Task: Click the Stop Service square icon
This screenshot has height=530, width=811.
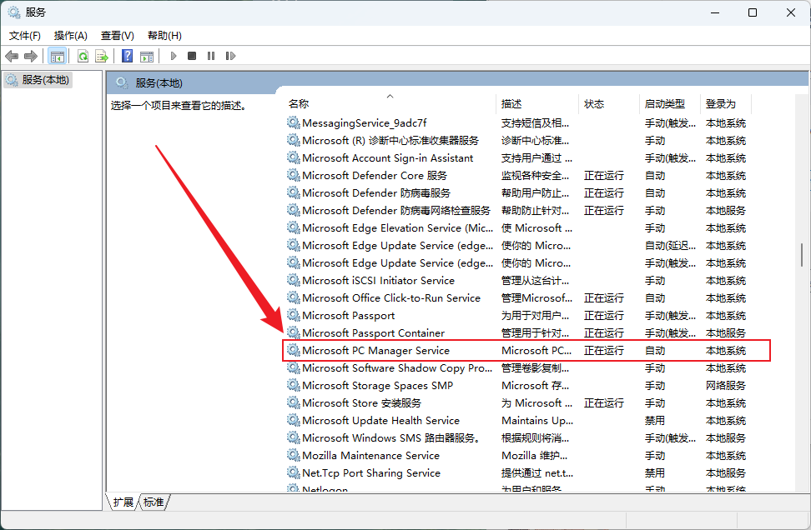Action: tap(192, 56)
